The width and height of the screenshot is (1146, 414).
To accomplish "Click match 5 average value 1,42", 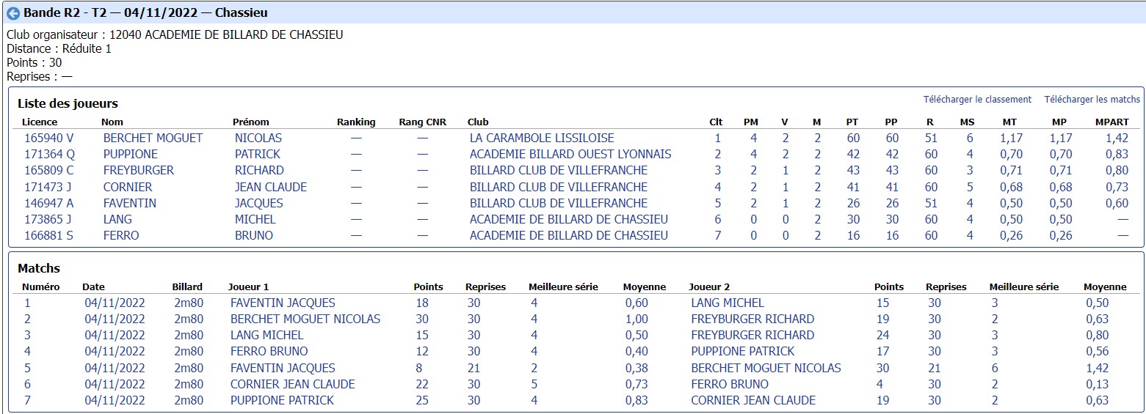I will click(1098, 368).
